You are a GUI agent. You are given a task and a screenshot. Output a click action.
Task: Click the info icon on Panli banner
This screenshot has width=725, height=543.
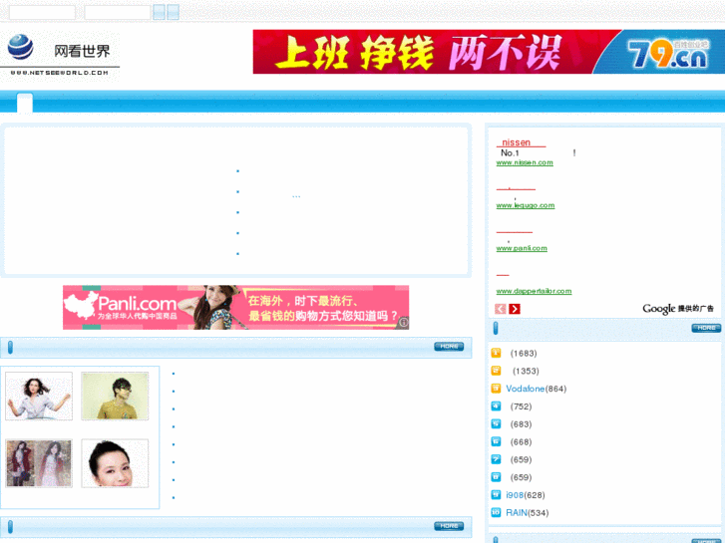pyautogui.click(x=404, y=322)
